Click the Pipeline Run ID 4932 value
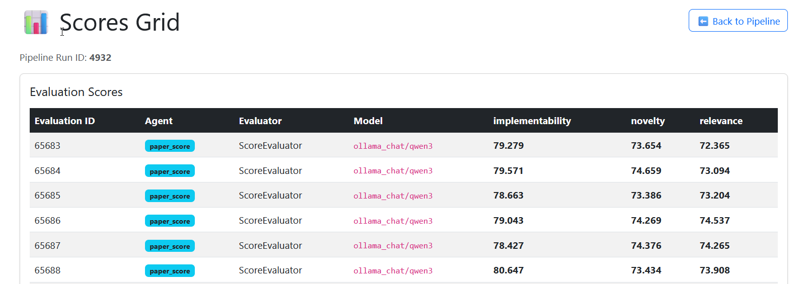 100,58
